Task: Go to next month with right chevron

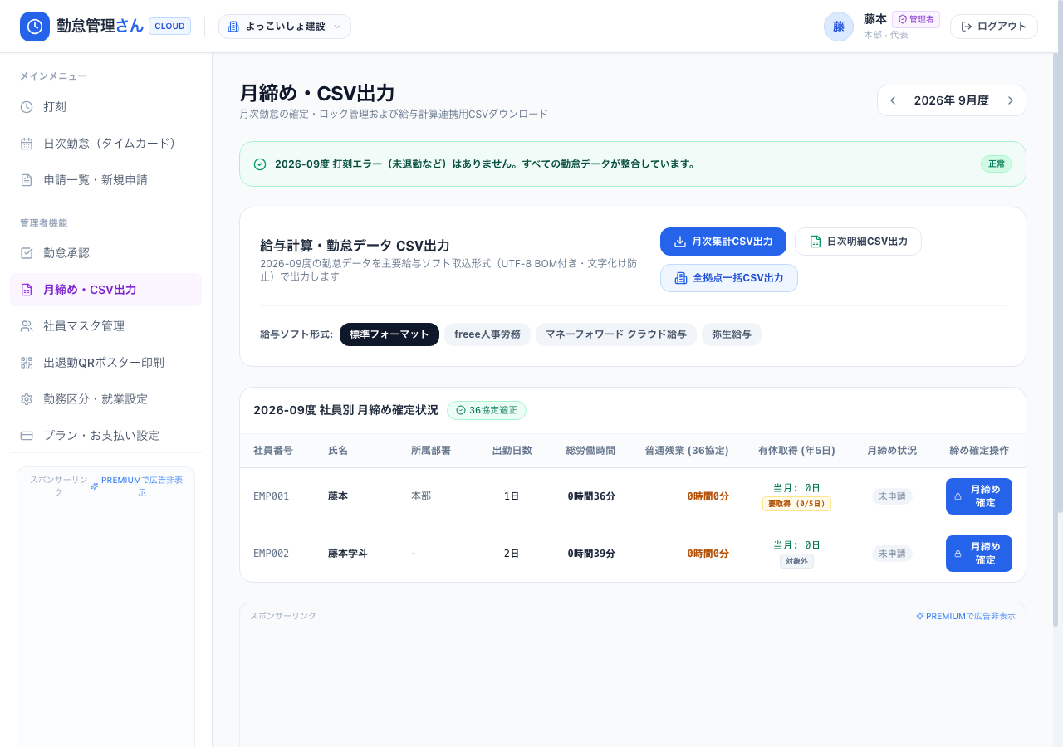Action: click(1011, 100)
